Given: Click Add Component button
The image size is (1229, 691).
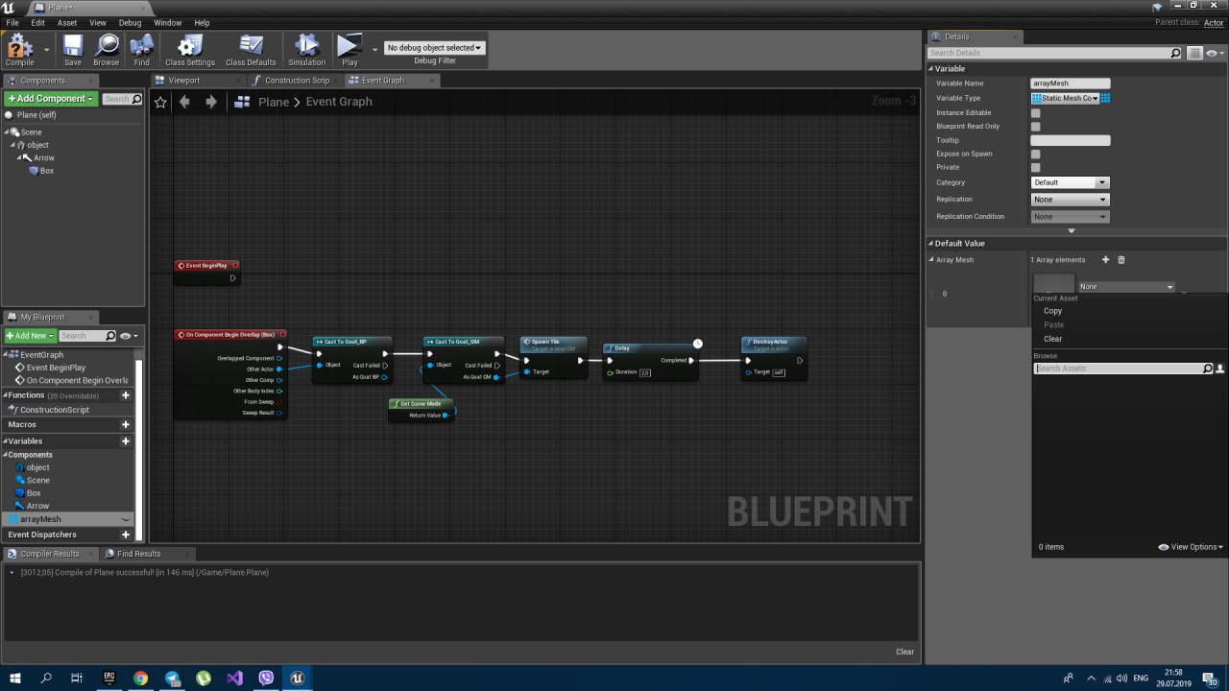Looking at the screenshot, I should (x=51, y=99).
